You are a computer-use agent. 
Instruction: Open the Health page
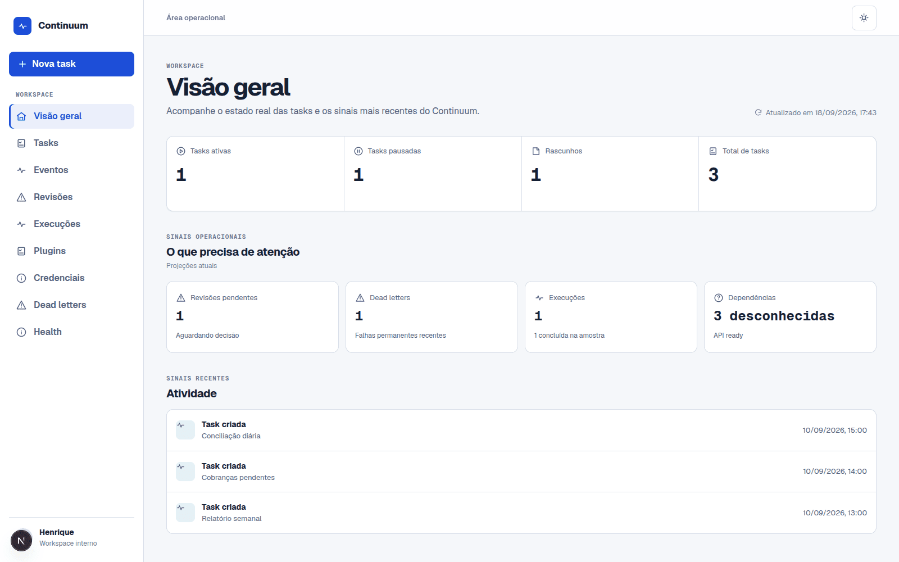click(71, 332)
